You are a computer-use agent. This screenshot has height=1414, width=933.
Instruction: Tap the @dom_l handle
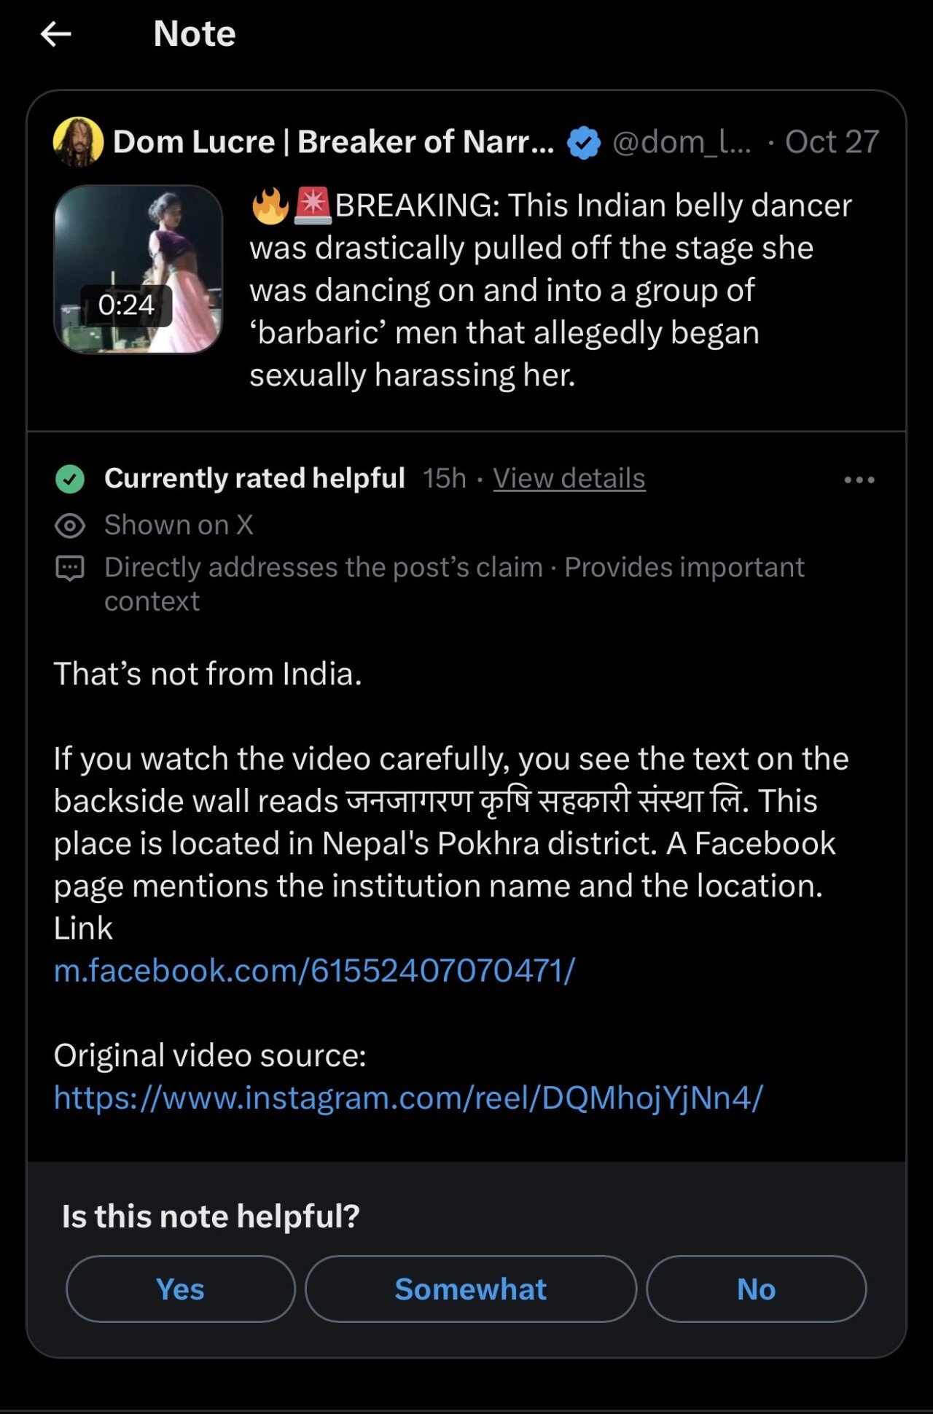click(x=681, y=142)
